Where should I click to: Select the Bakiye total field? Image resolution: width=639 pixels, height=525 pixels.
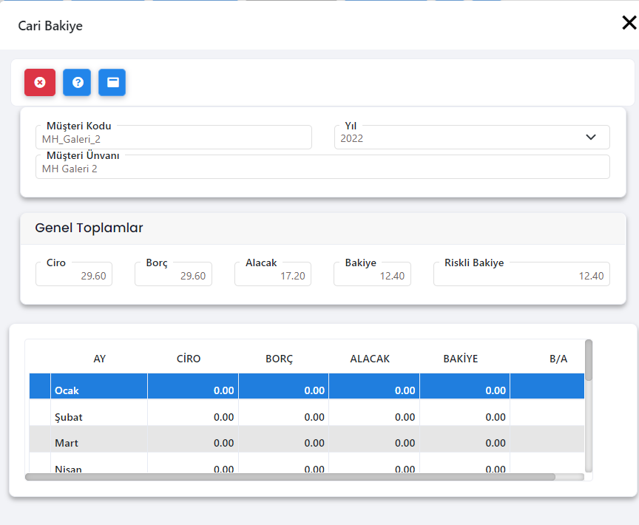click(x=372, y=276)
